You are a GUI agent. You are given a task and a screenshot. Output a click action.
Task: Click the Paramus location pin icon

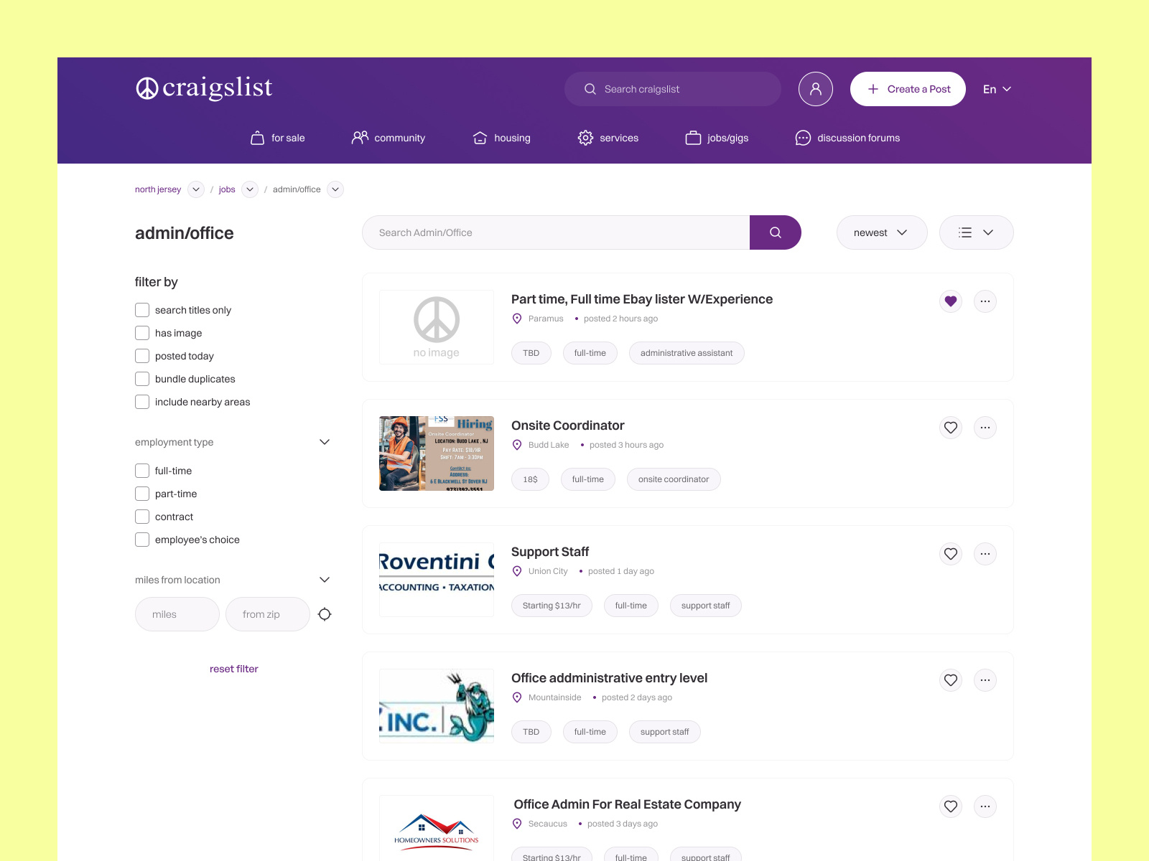[517, 319]
